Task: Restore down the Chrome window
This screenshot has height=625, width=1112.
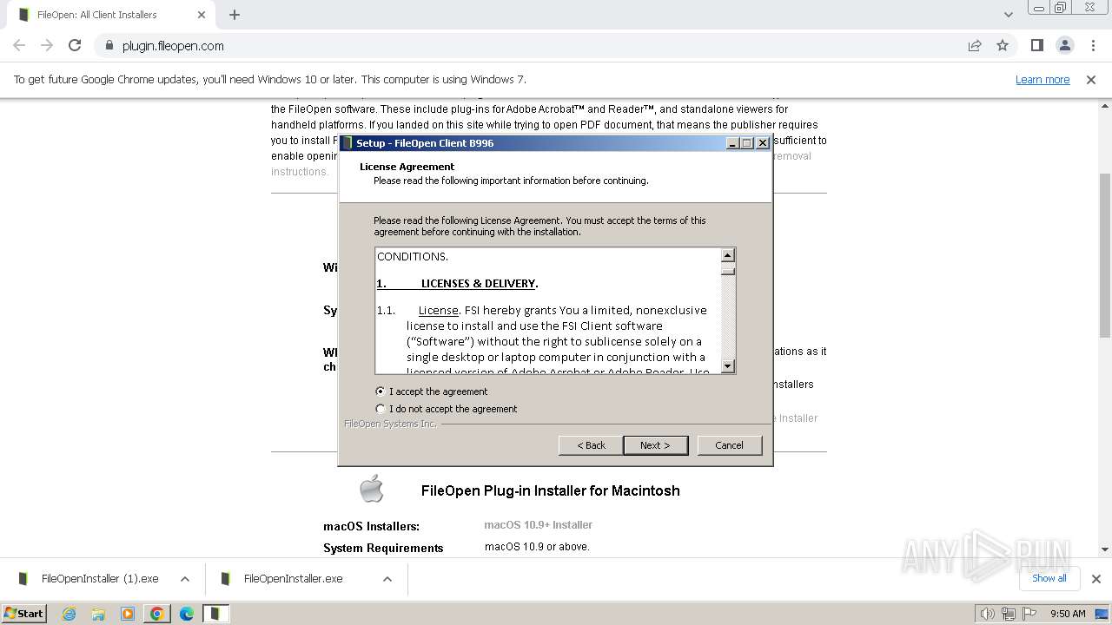Action: (x=1060, y=7)
